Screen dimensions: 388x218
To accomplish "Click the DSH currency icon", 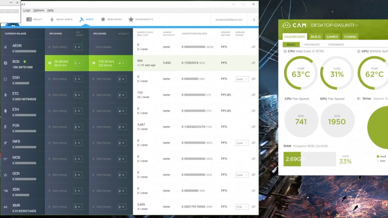I will (x=5, y=79).
